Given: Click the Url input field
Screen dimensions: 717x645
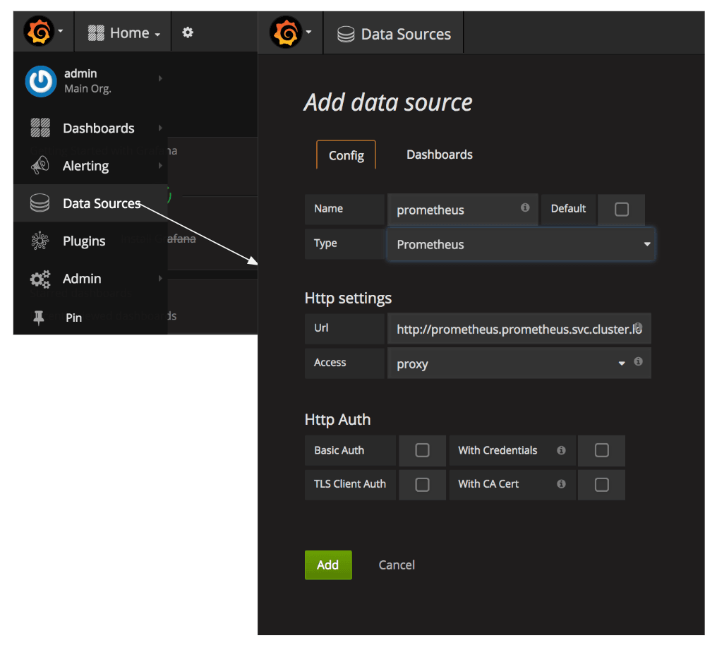Looking at the screenshot, I should tap(519, 329).
